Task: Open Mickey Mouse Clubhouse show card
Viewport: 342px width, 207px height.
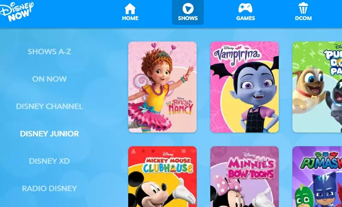Action: coord(162,177)
